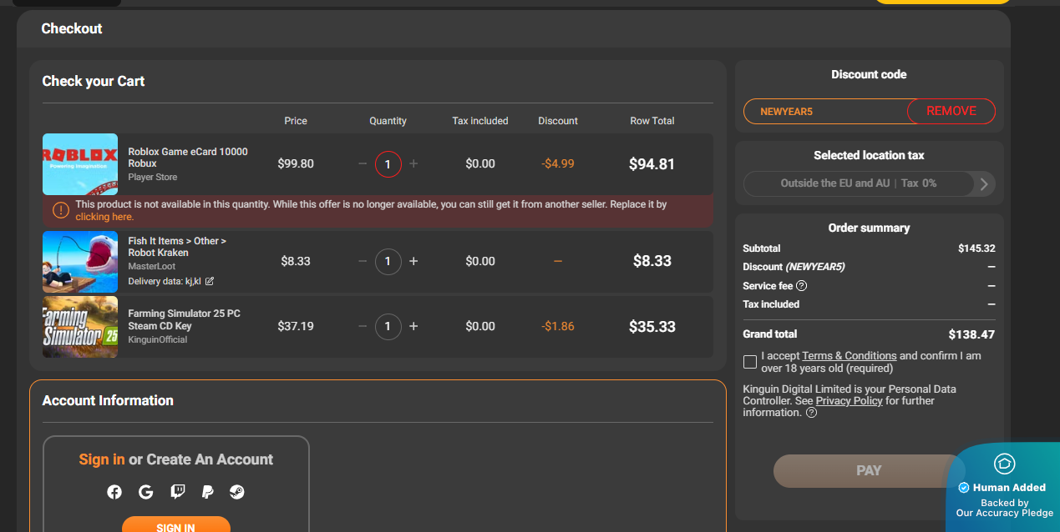Sign in with the PayPal icon
The image size is (1060, 532).
point(208,492)
